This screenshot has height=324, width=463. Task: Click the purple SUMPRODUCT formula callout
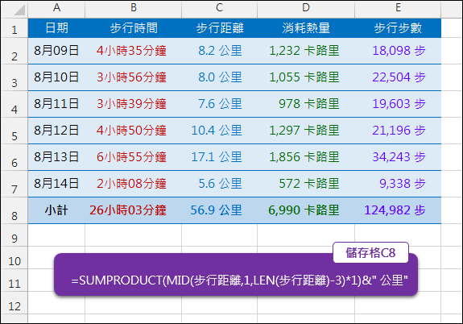[236, 275]
